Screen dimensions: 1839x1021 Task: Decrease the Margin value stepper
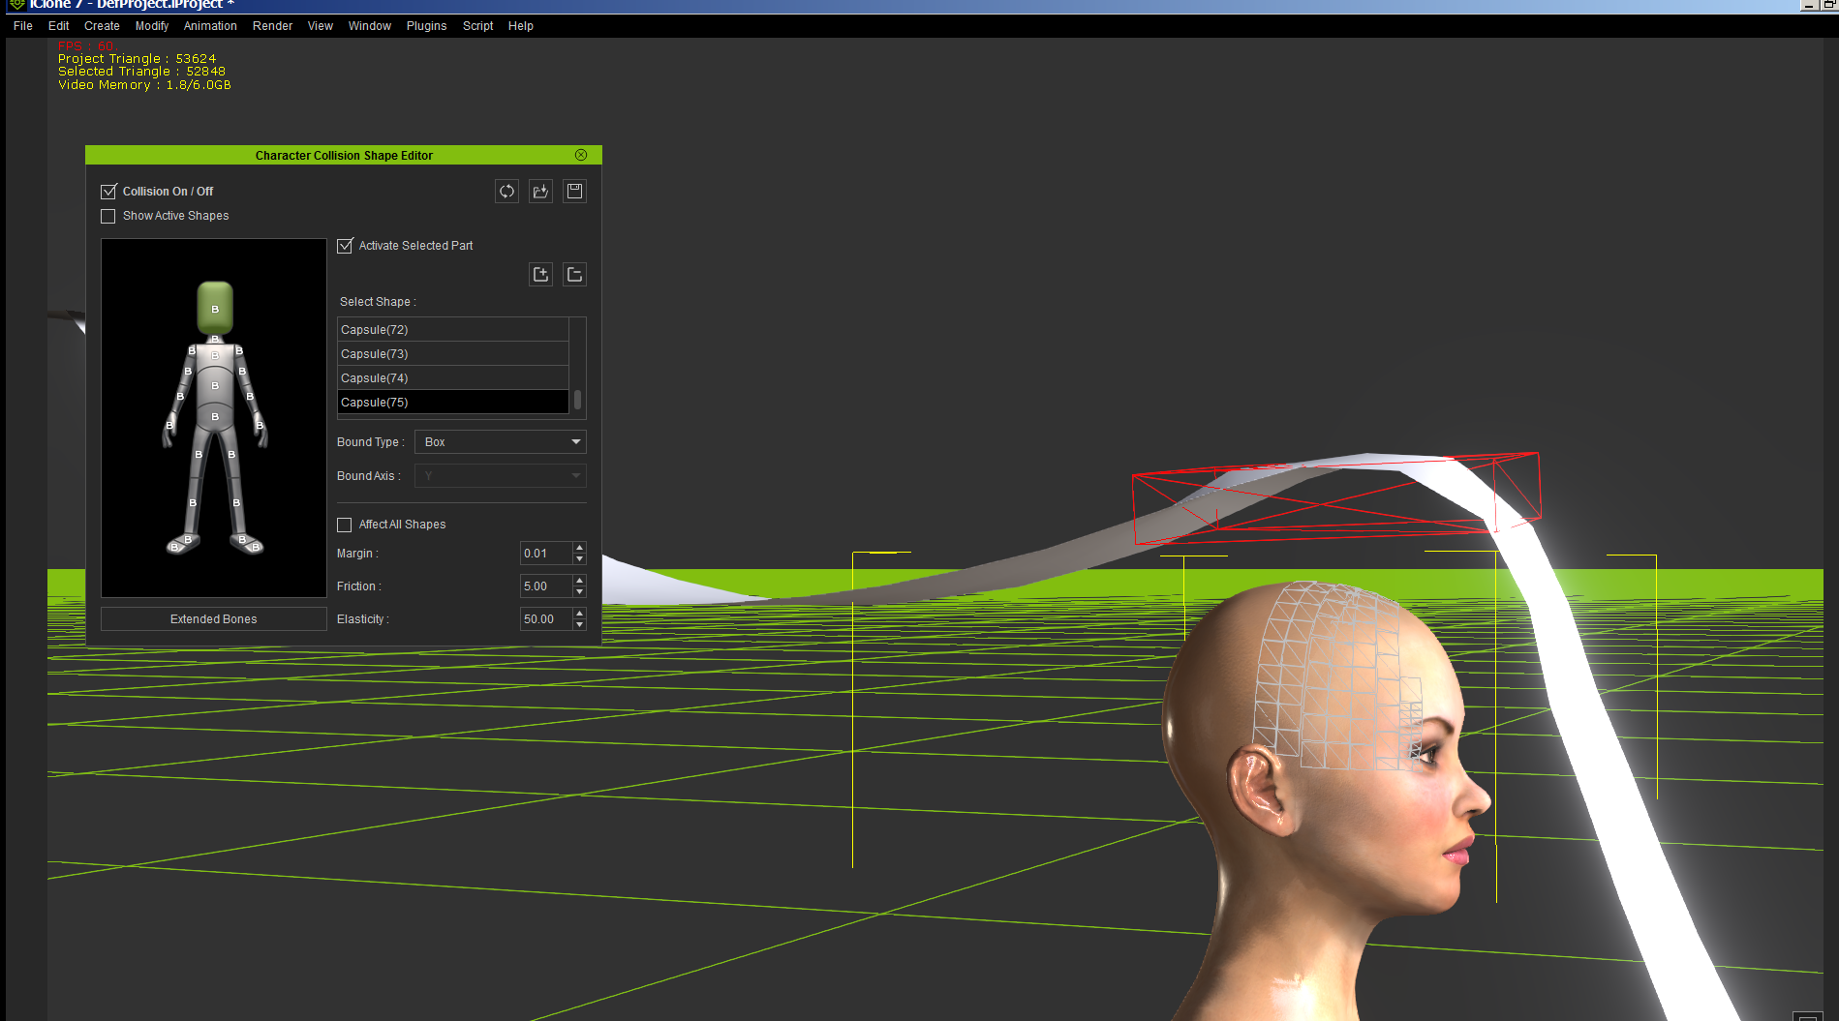(x=579, y=559)
